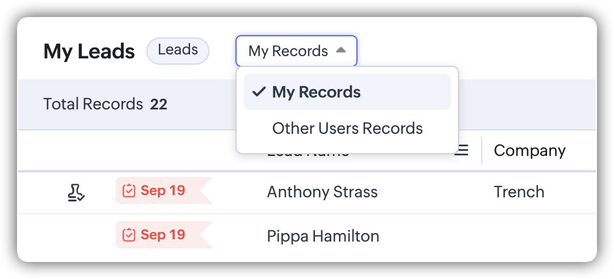Click the My Leads heading
614x279 pixels.
[89, 52]
